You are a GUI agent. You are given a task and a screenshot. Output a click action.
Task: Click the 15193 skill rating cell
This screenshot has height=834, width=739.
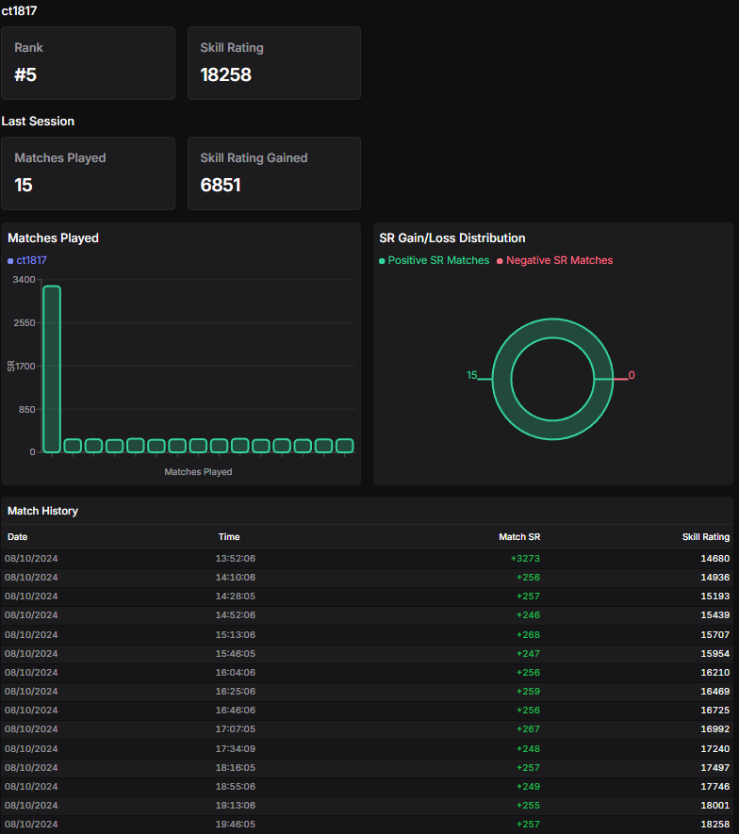tap(715, 597)
